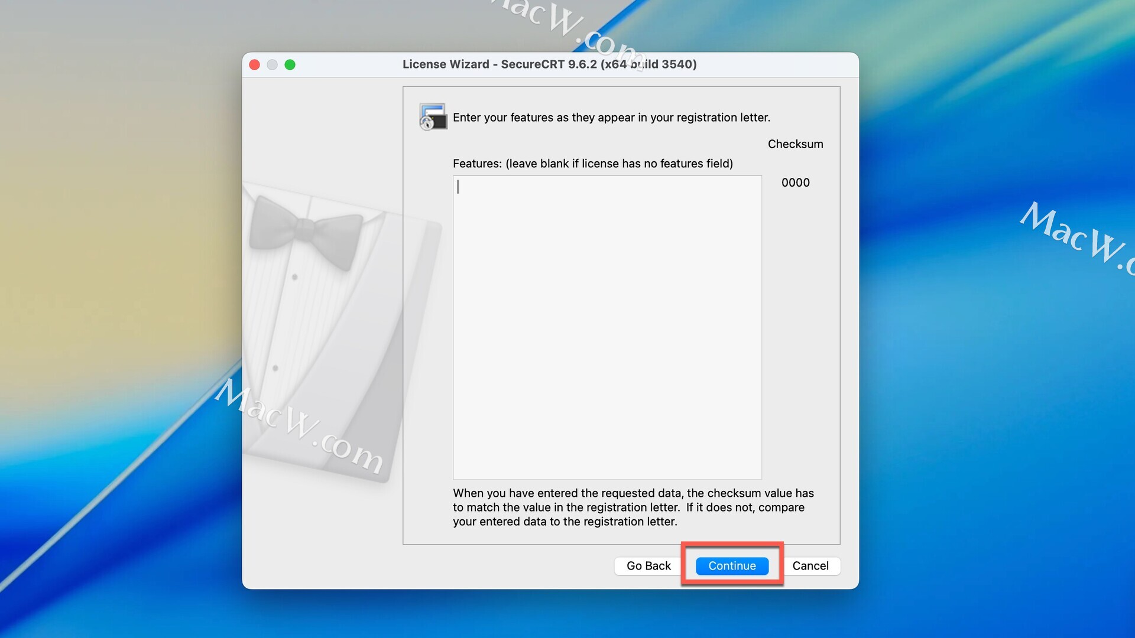
Task: Close the License Wizard with red button
Action: 255,64
